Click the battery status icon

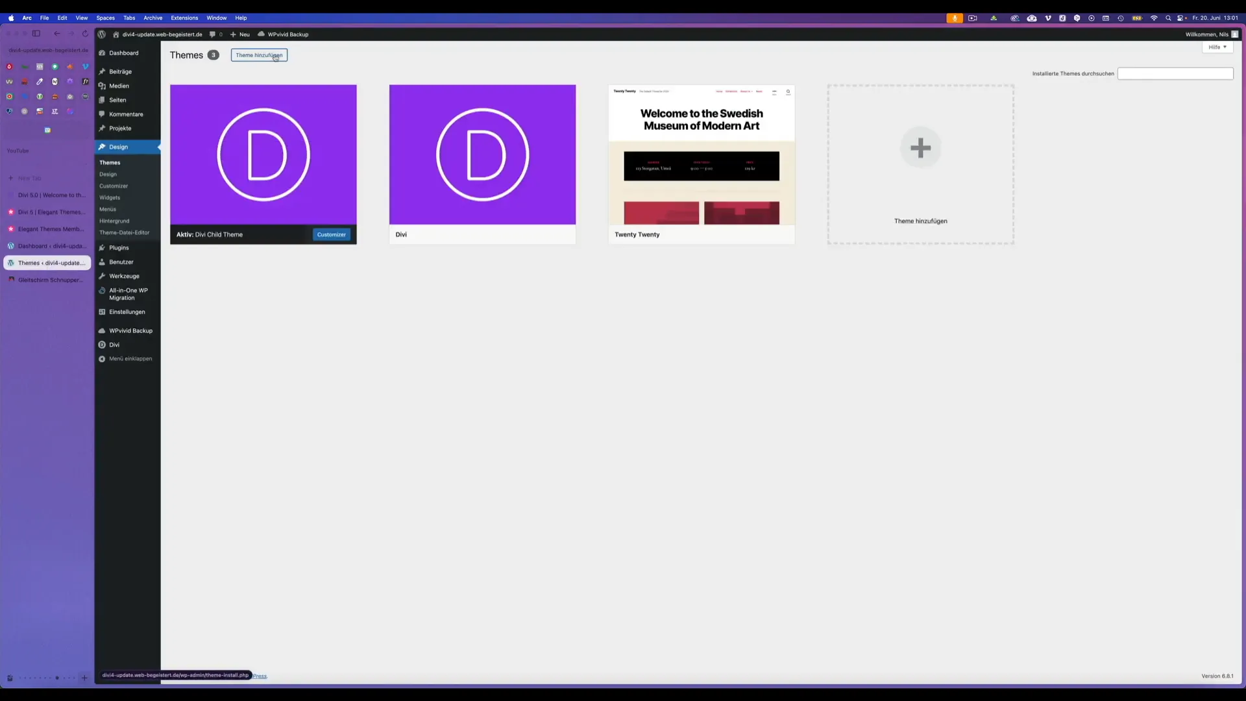[x=1137, y=18]
